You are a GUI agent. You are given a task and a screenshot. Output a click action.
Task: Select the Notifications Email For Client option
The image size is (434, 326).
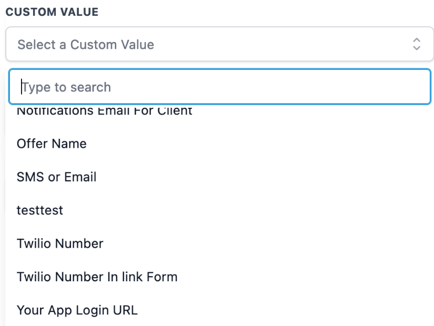[x=105, y=111]
